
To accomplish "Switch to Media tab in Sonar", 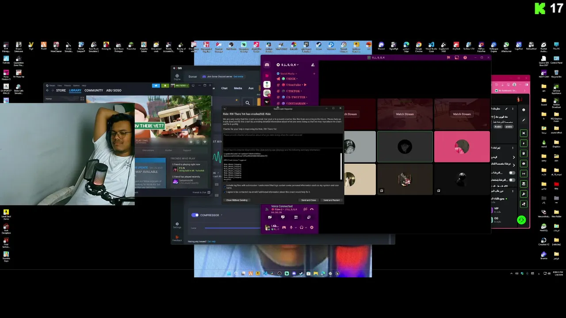I will pyautogui.click(x=238, y=88).
